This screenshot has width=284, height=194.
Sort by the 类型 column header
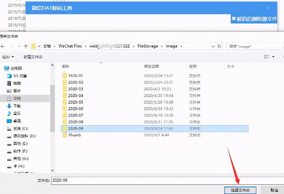[x=193, y=66]
